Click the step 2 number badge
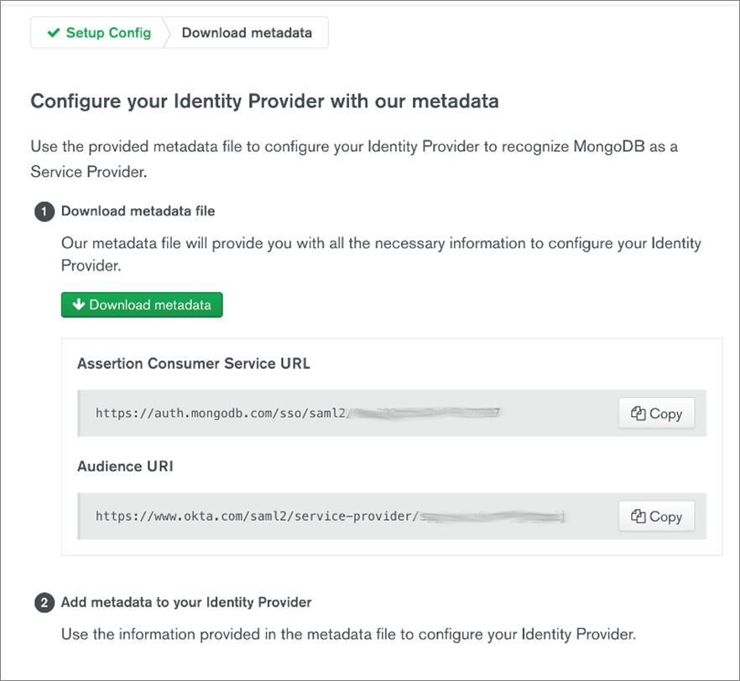 coord(43,603)
